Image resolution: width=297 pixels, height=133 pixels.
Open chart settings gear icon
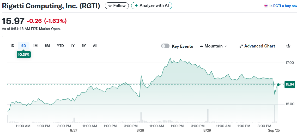pyautogui.click(x=288, y=46)
